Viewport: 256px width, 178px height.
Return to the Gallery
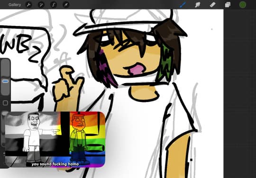tap(15, 5)
